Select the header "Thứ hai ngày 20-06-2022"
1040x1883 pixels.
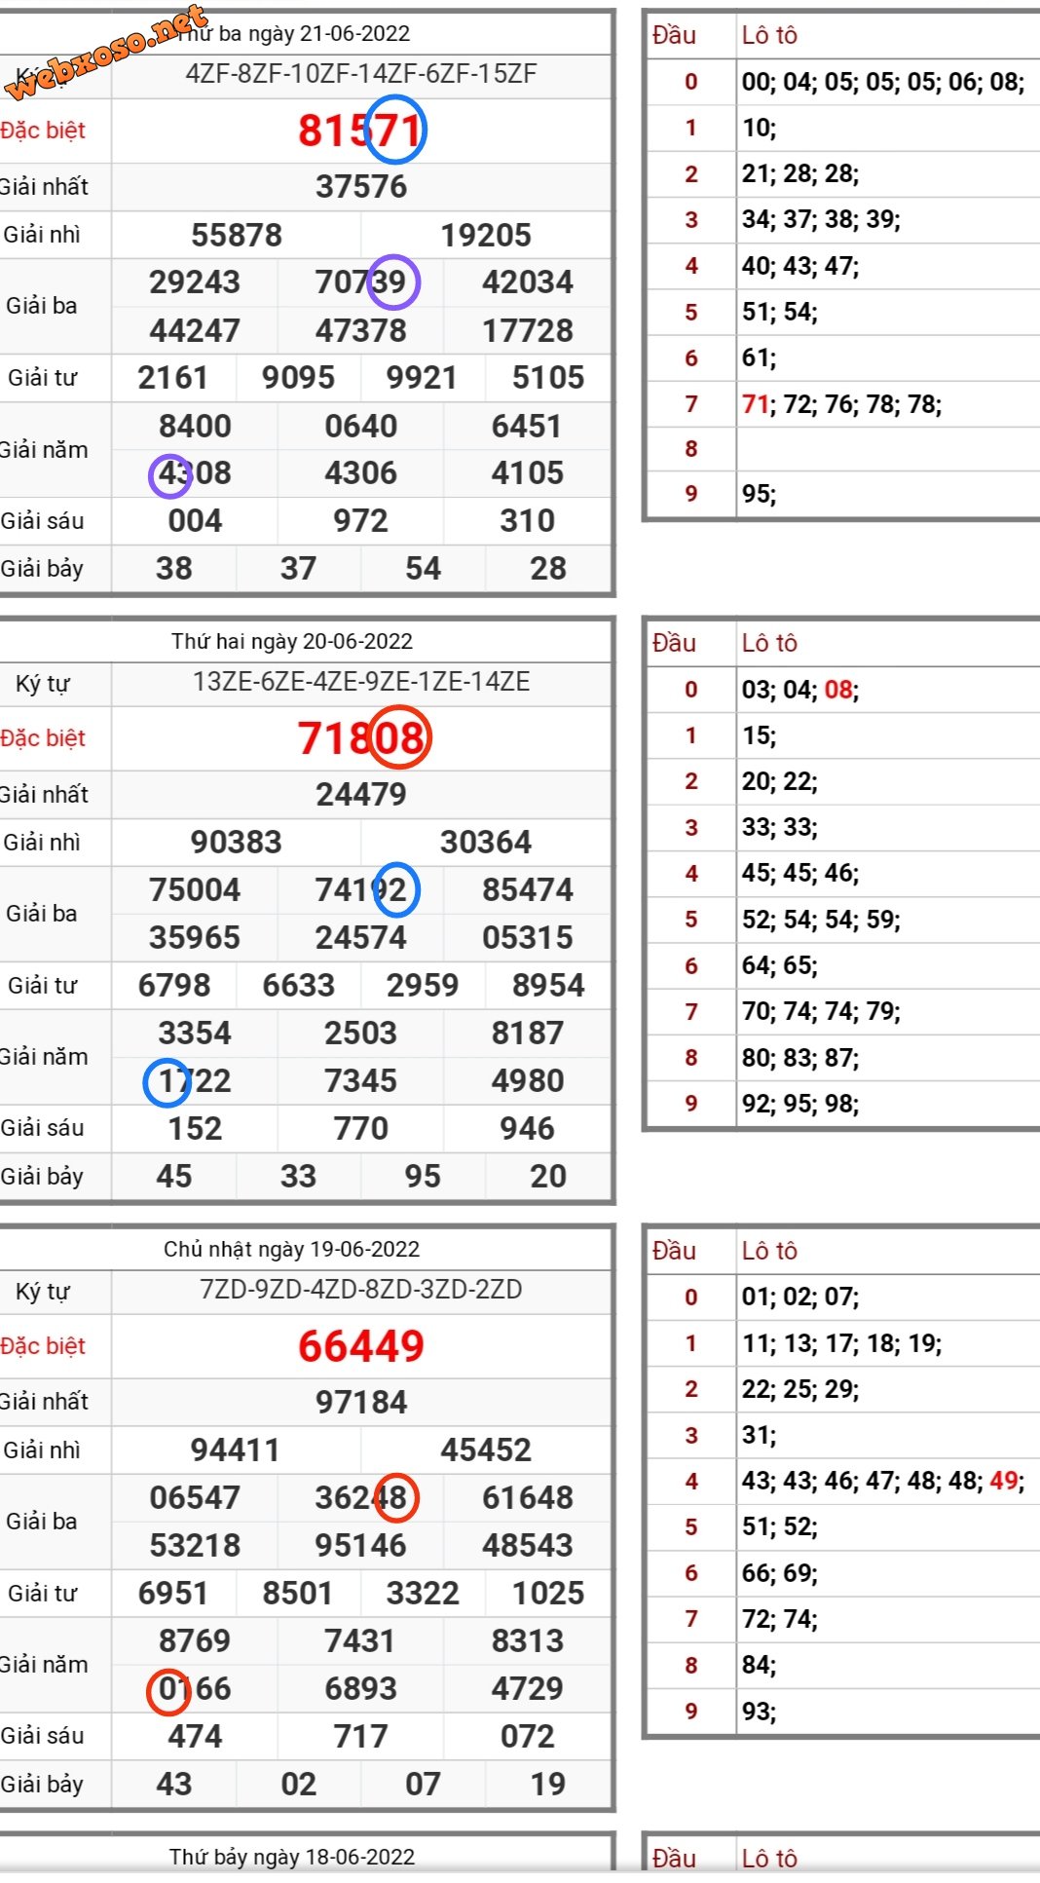pos(292,641)
